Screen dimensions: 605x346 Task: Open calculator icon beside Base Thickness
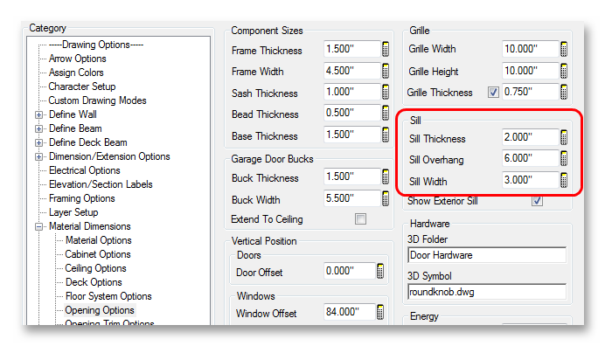point(385,135)
